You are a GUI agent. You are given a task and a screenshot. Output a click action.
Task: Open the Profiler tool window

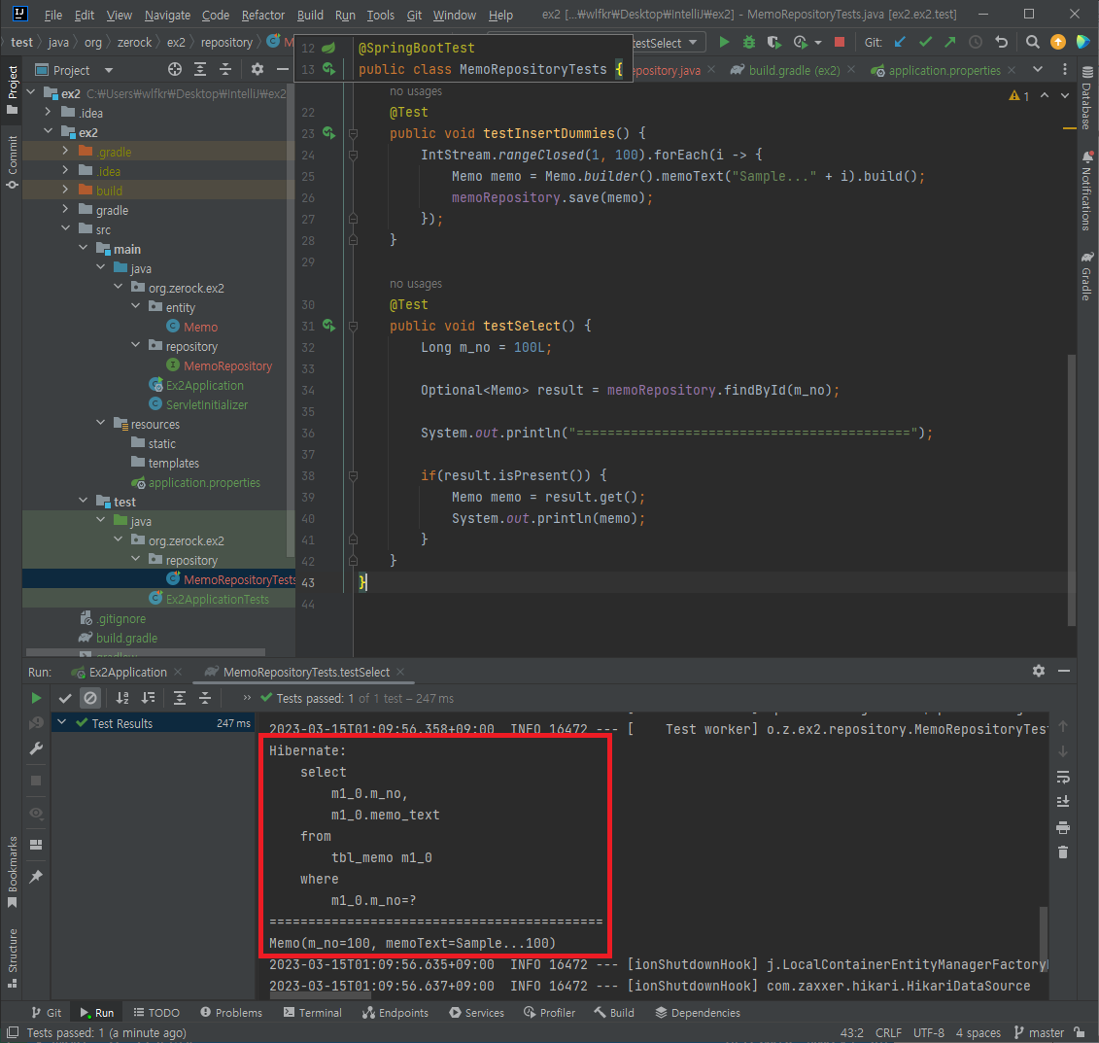[550, 1013]
